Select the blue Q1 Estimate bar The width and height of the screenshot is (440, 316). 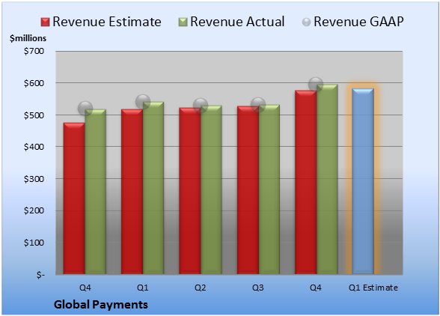363,181
